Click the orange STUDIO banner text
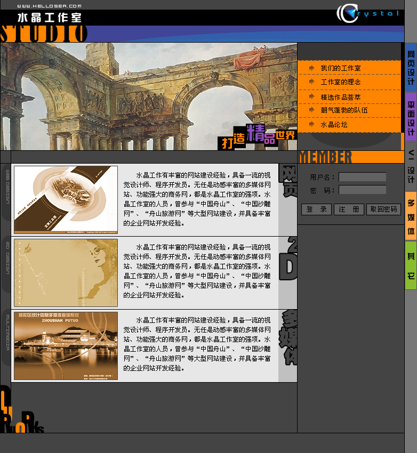The width and height of the screenshot is (417, 453). pos(43,34)
